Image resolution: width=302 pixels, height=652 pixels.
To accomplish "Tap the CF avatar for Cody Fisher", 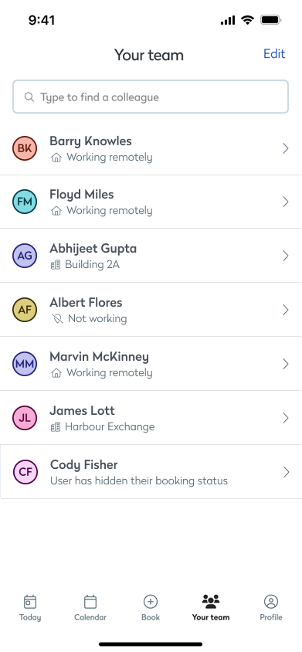I will coord(25,472).
